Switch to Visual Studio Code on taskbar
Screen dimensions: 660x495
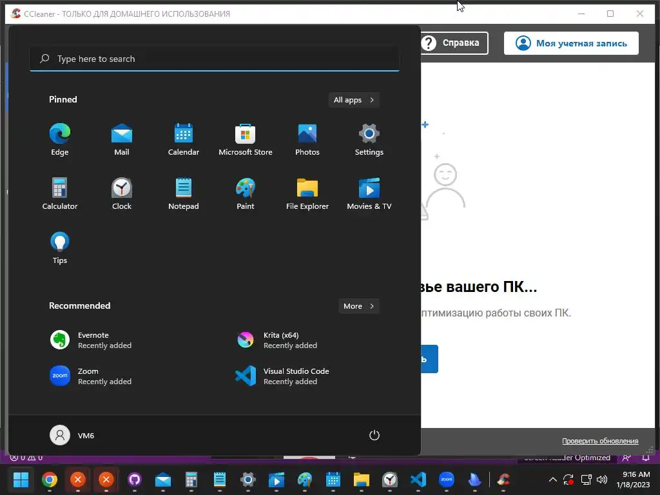click(418, 480)
